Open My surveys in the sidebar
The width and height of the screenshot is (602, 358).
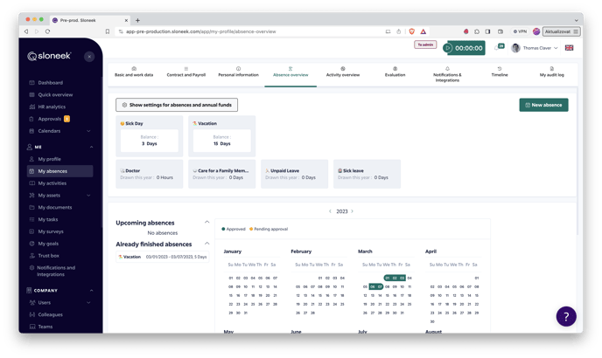51,231
